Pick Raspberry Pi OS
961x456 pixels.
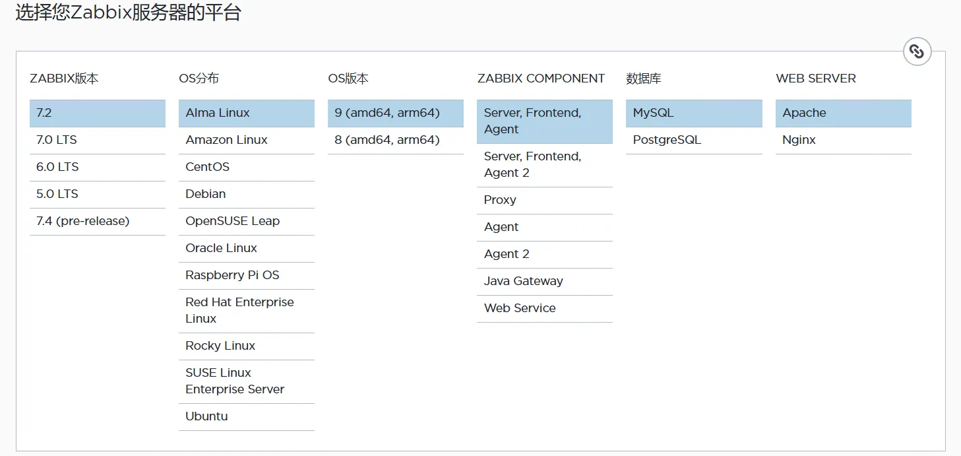(x=247, y=275)
